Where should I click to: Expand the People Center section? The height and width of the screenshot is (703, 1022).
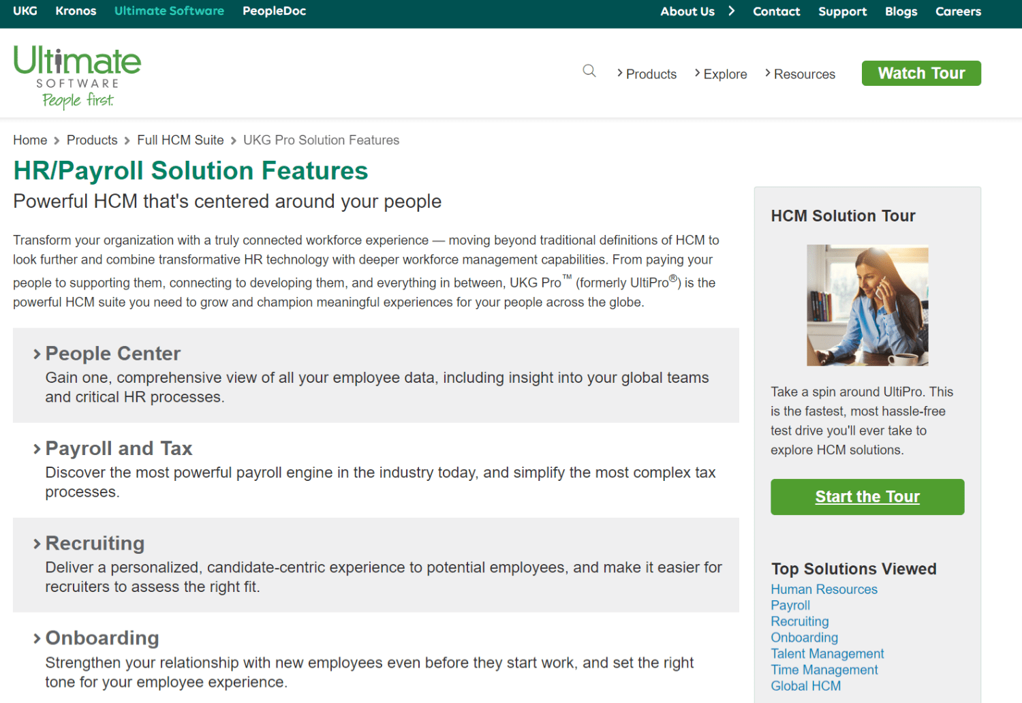(112, 354)
